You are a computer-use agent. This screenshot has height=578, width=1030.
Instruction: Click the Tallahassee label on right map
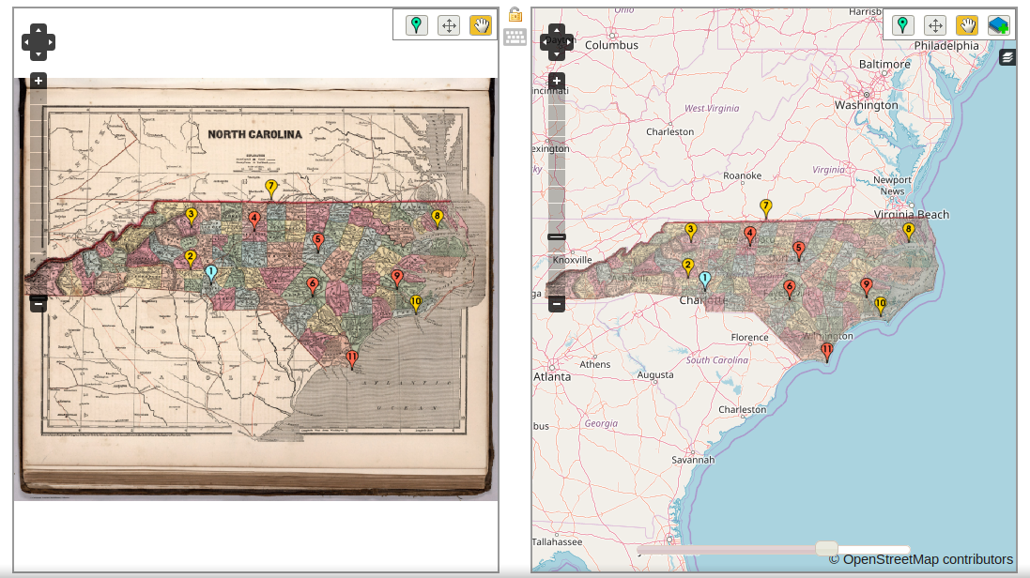click(x=557, y=542)
